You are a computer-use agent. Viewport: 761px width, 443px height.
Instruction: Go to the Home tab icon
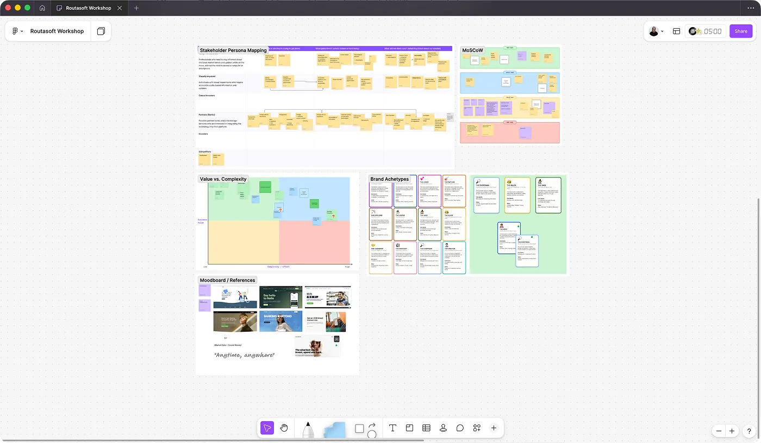click(42, 8)
